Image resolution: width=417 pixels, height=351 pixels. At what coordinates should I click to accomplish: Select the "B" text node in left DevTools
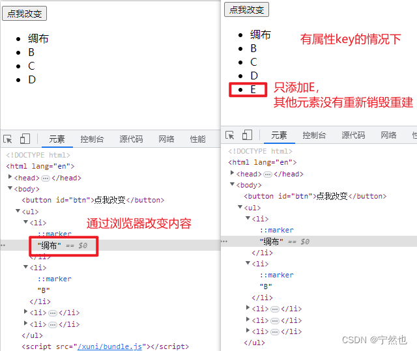click(x=44, y=290)
